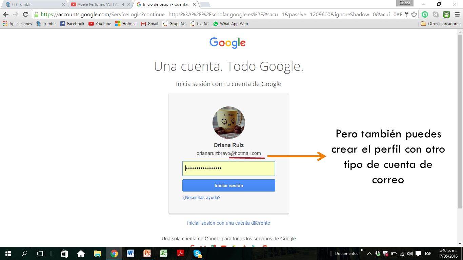
Task: Click the browser forward arrow
Action: pyautogui.click(x=16, y=15)
